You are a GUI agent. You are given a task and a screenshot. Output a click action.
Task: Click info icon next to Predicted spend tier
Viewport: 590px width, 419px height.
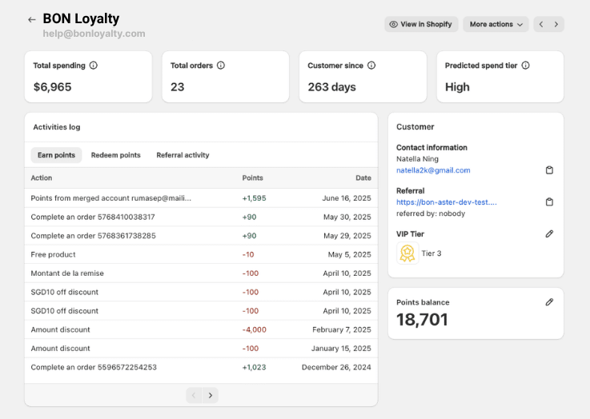click(526, 66)
